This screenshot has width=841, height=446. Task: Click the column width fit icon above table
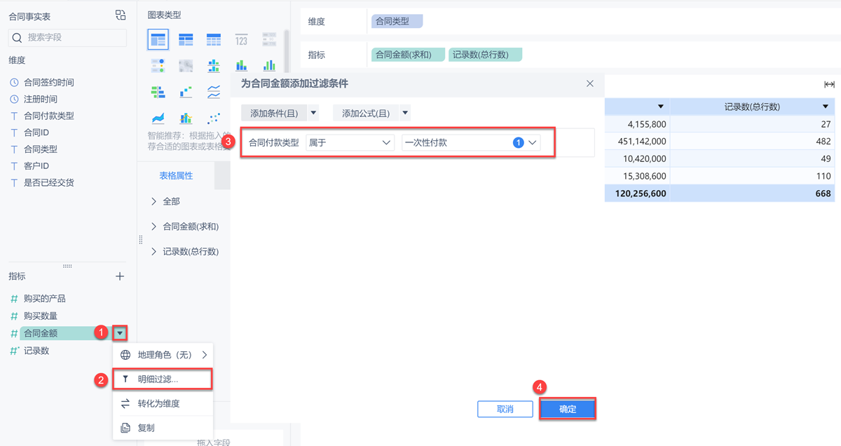(829, 85)
